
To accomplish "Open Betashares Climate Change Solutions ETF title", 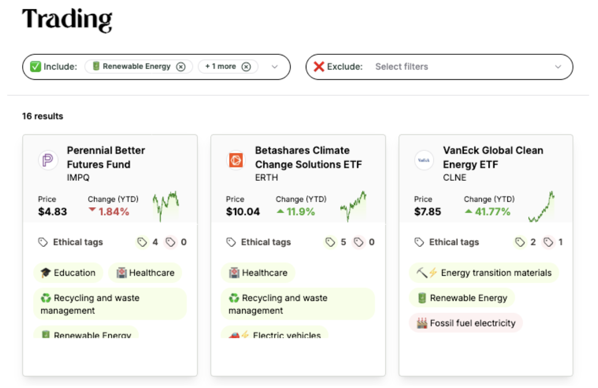I will [x=308, y=157].
